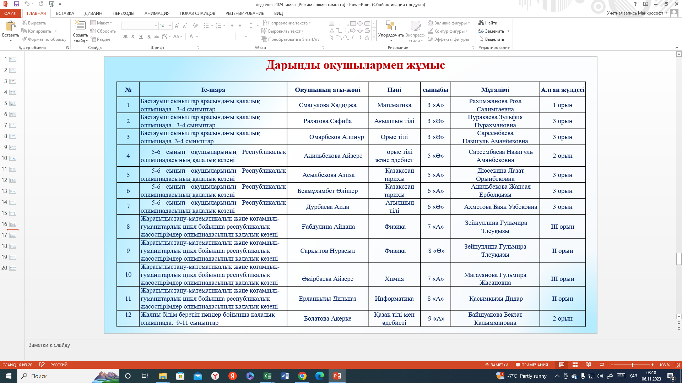Open Text Direction (Направление текста) dropdown
The height and width of the screenshot is (383, 682).
pyautogui.click(x=286, y=23)
